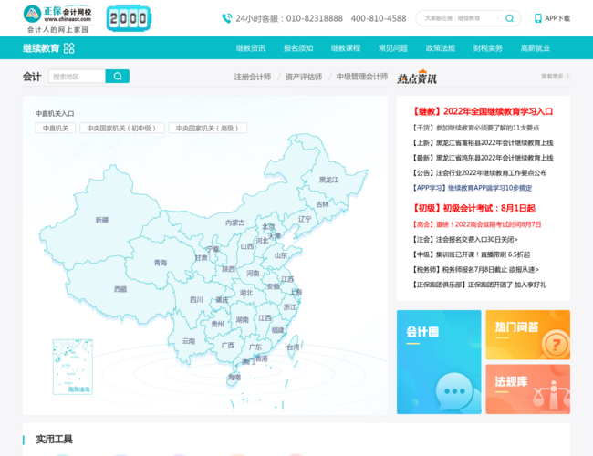This screenshot has height=456, width=593.
Task: Go to 政策法规 navigation item
Action: (x=441, y=48)
